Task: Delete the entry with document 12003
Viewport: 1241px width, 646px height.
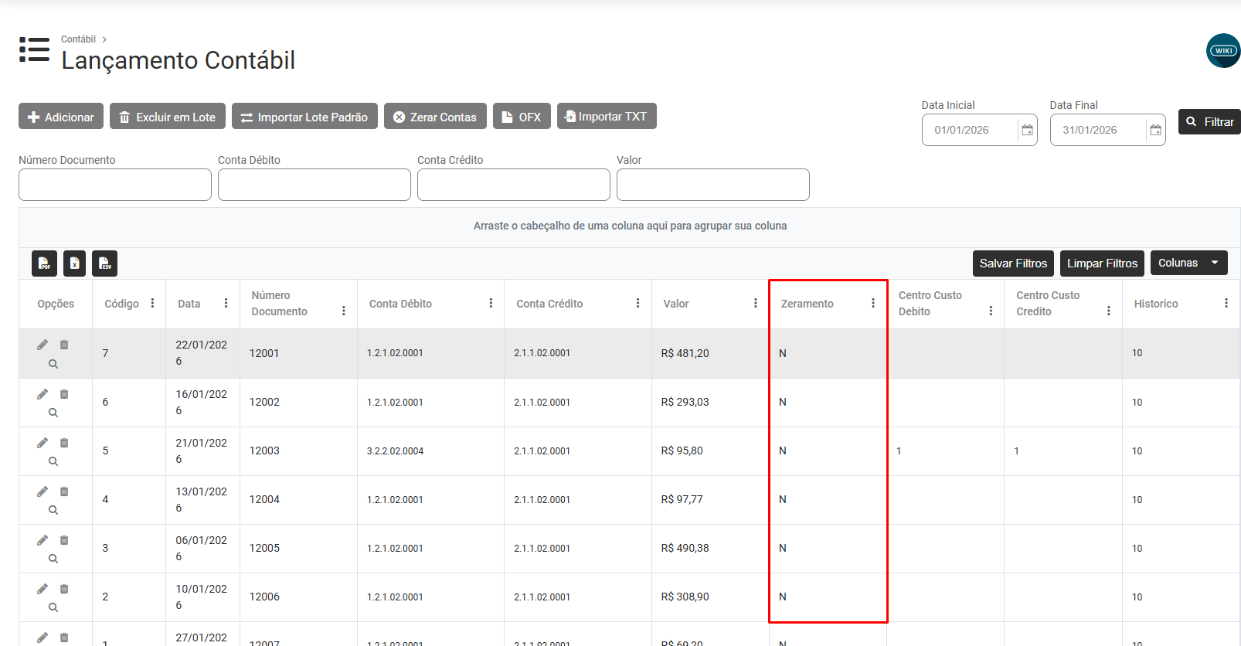Action: click(x=64, y=443)
